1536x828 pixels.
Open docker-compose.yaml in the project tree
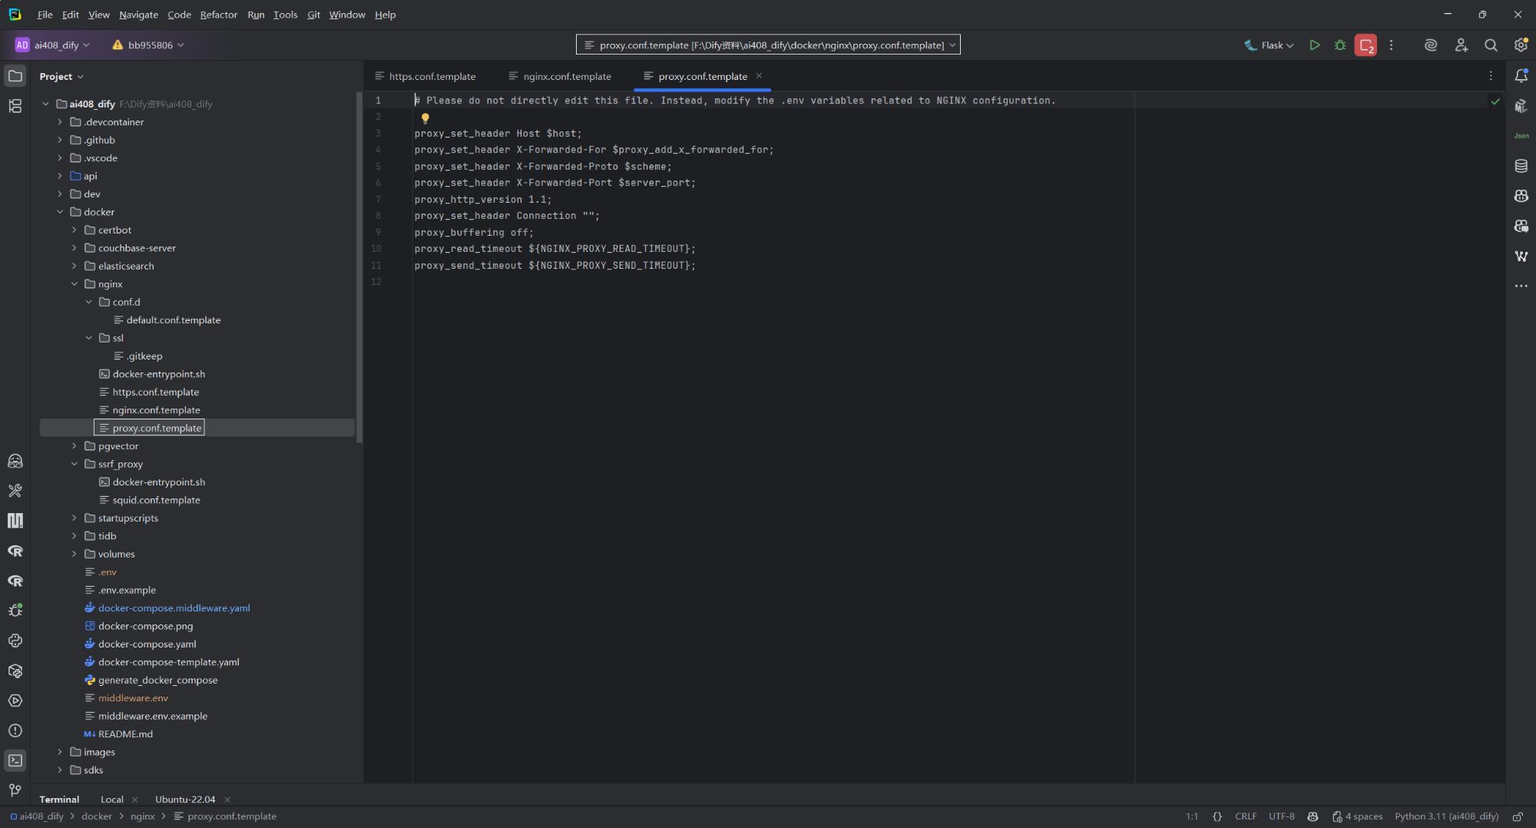point(147,644)
